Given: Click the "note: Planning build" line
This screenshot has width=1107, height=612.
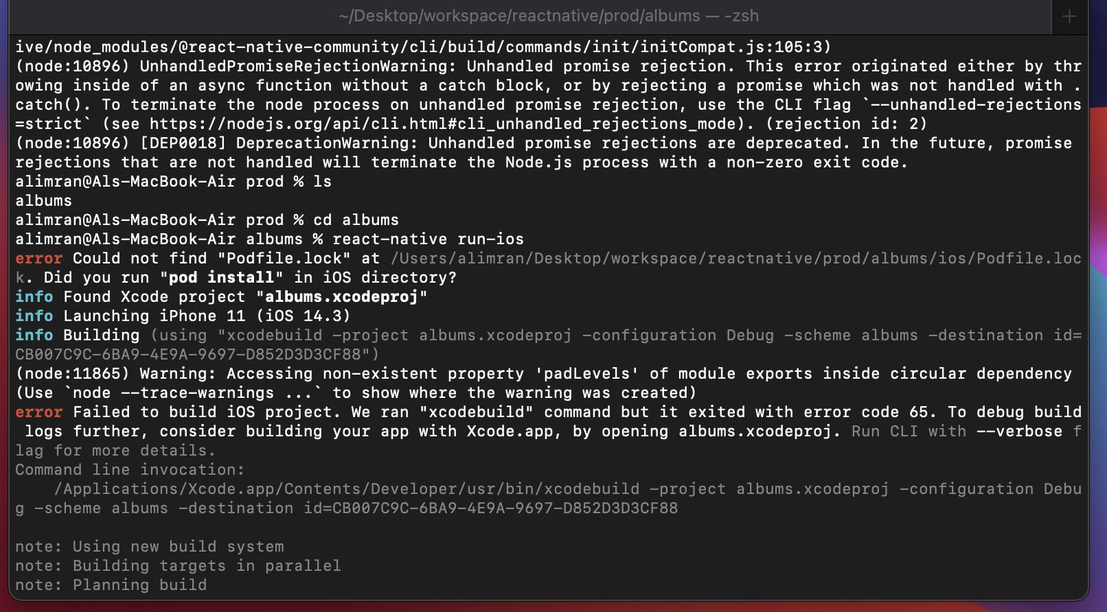Looking at the screenshot, I should tap(111, 585).
